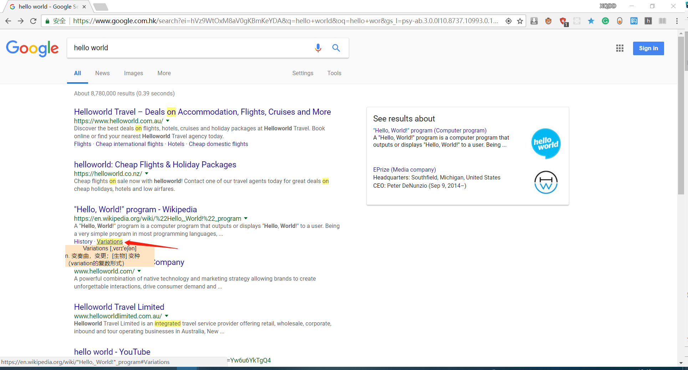Click the address bar URL
Viewport: 688px width, 370px height.
285,21
